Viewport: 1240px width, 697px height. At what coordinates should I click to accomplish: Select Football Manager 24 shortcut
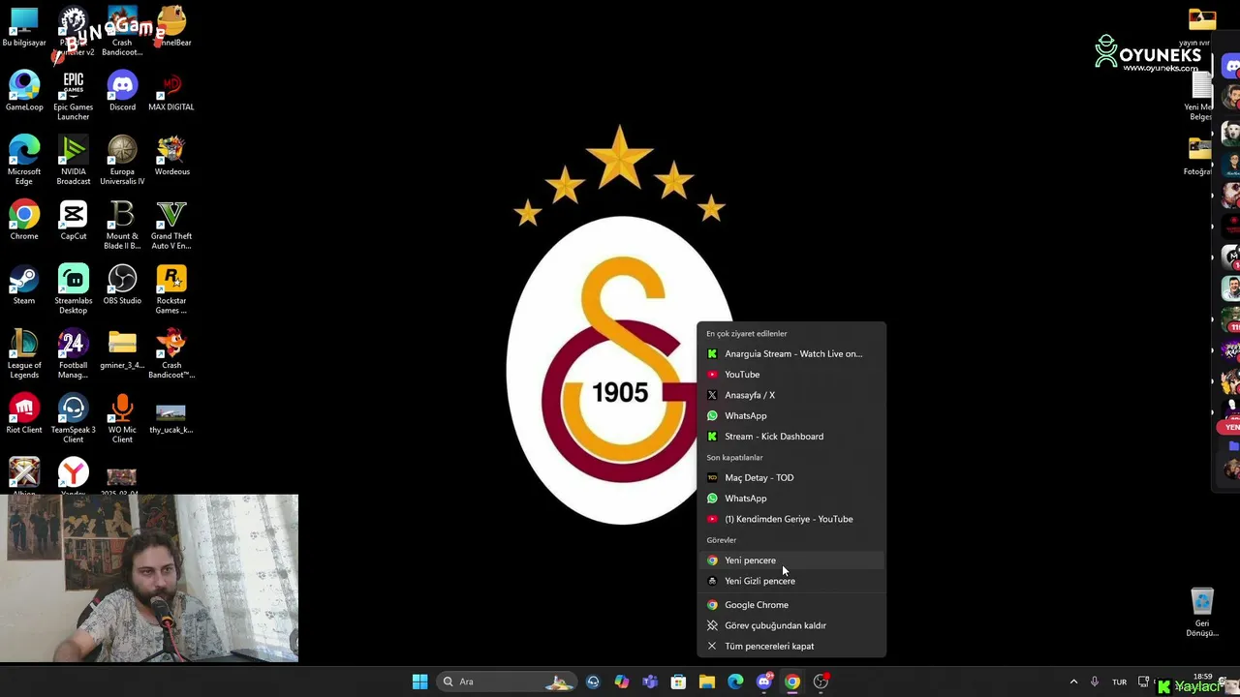click(74, 353)
